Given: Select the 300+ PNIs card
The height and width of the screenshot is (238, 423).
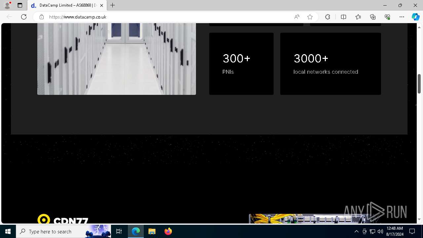Looking at the screenshot, I should click(x=241, y=64).
